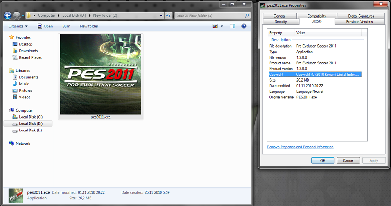Click the Value column header

pyautogui.click(x=328, y=33)
